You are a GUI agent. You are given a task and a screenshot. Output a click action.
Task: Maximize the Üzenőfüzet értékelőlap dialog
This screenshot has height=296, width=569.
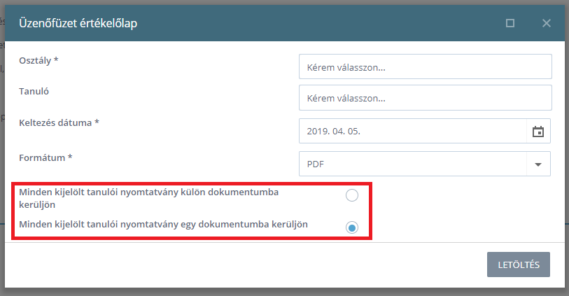(x=510, y=23)
